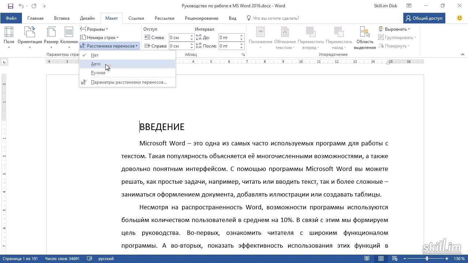Click the До spacing stepper arrows
Screen dimensions: 468x263
242,37
